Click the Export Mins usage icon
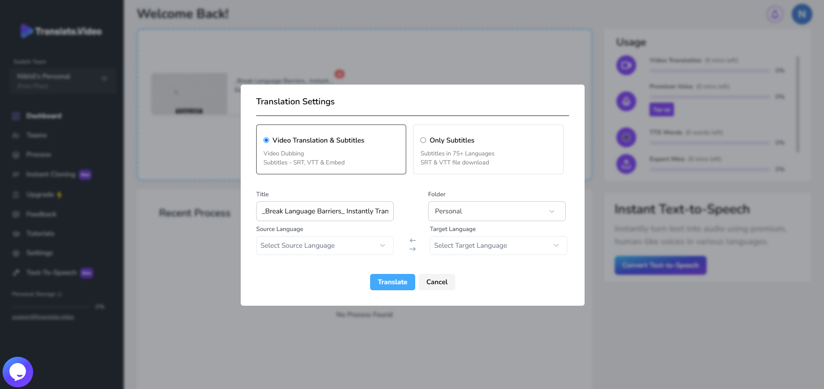 point(626,164)
